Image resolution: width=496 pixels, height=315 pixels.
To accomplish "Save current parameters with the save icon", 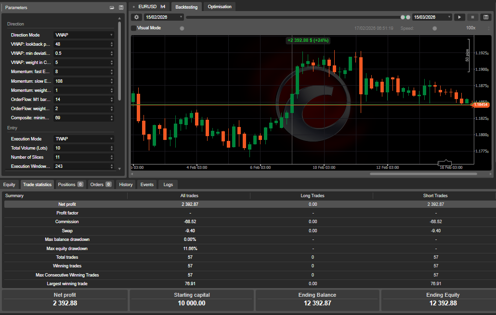I will coord(121,7).
